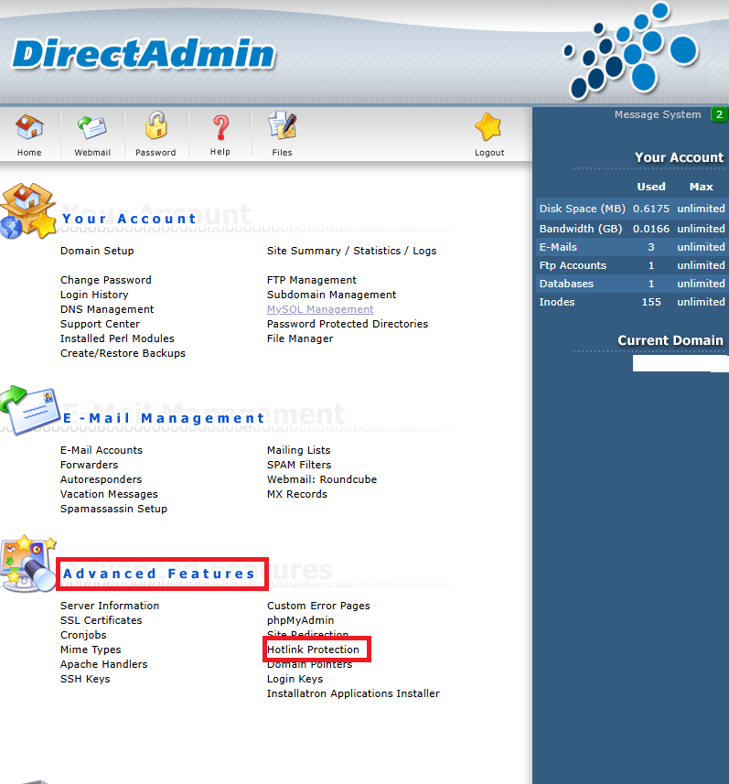Launch Webmail: Roundcube
Screen dimensions: 729x784
(322, 479)
